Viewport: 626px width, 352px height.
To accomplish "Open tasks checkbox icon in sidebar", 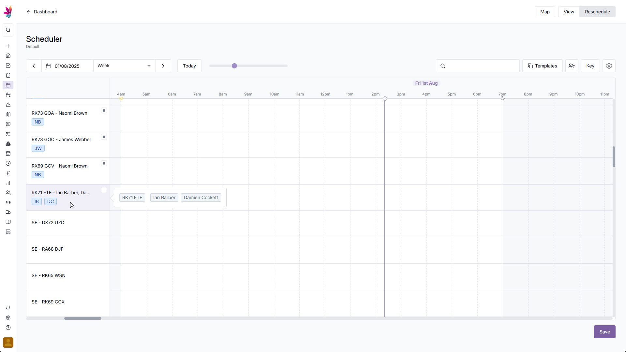I will [8, 66].
